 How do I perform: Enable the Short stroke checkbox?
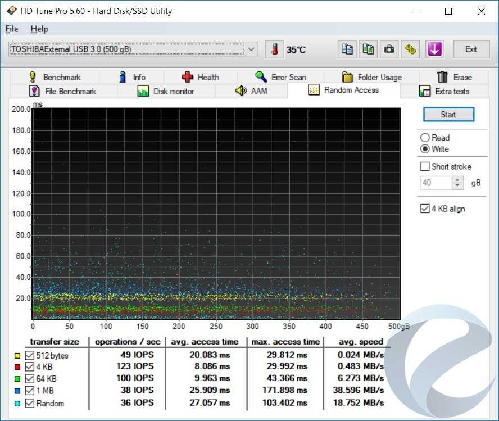[x=425, y=166]
